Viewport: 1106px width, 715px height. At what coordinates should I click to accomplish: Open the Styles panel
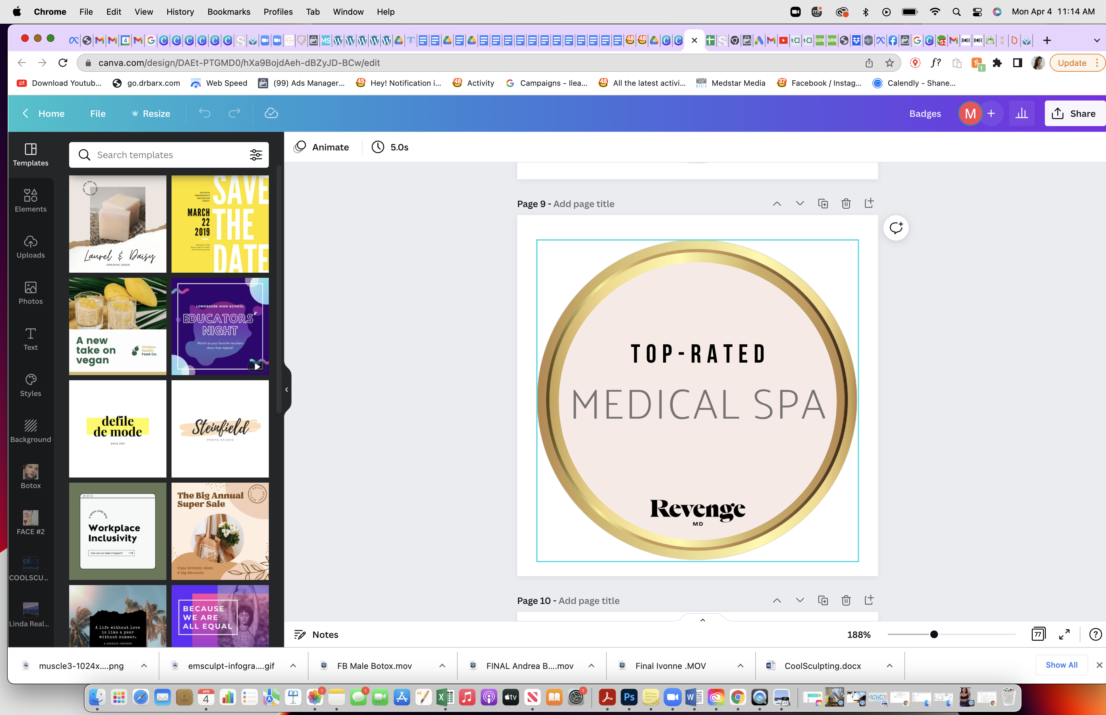pos(31,385)
